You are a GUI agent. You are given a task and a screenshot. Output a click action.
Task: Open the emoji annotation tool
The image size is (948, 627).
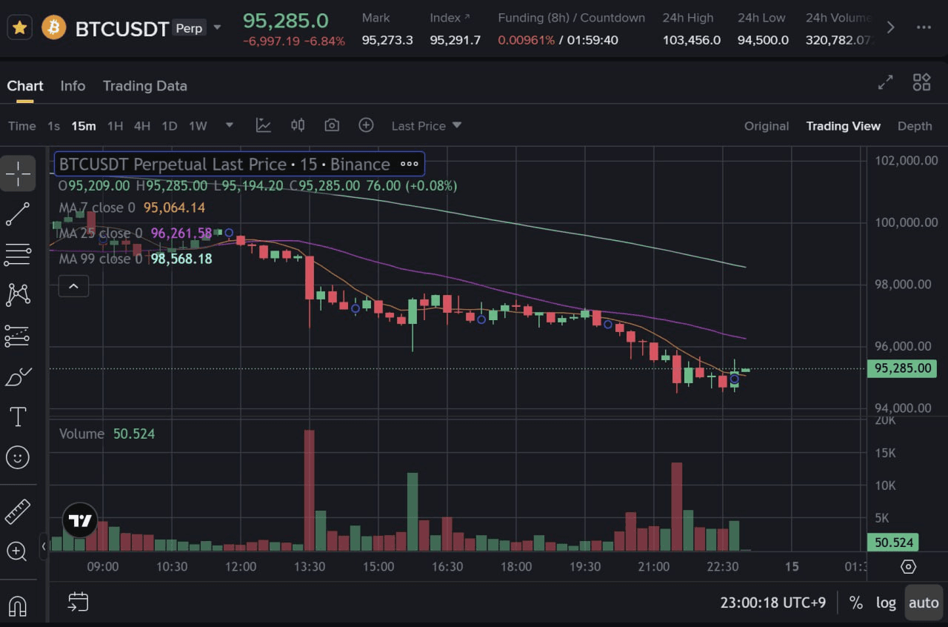click(x=19, y=457)
